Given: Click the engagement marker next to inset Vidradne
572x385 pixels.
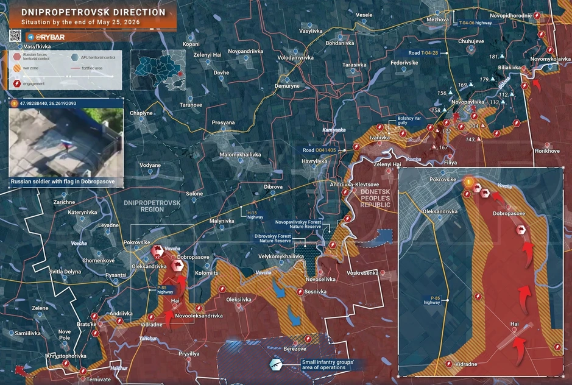Looking at the screenshot, I should [x=449, y=364].
